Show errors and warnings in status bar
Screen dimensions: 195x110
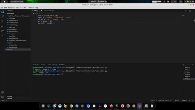(4, 101)
